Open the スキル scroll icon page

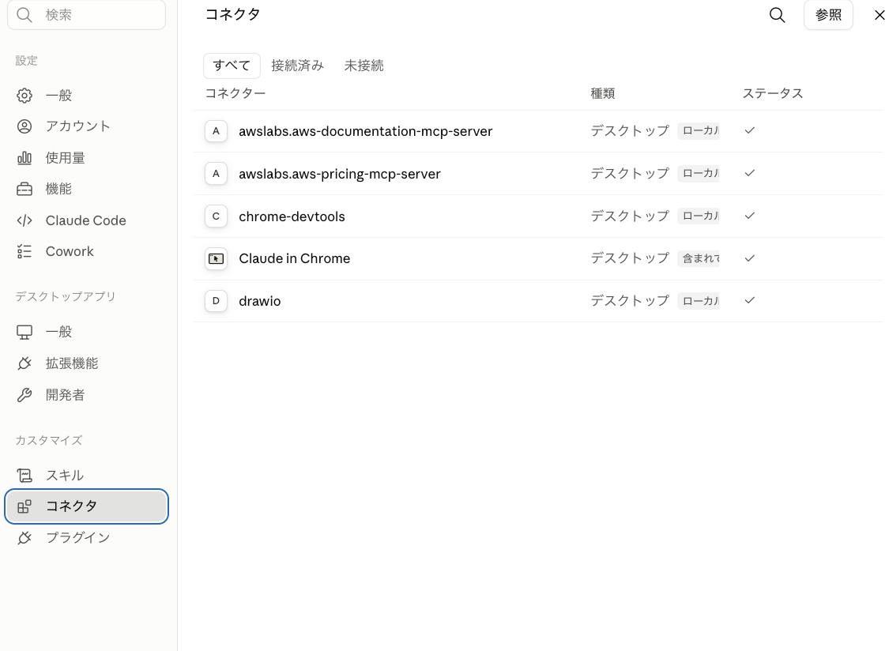(86, 475)
